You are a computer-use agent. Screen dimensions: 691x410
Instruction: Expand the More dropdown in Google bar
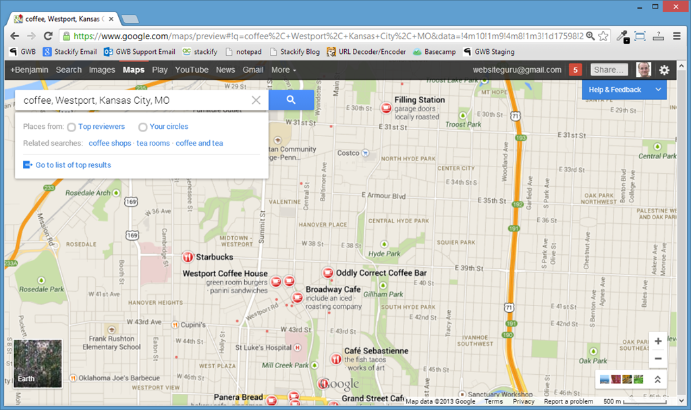[283, 69]
